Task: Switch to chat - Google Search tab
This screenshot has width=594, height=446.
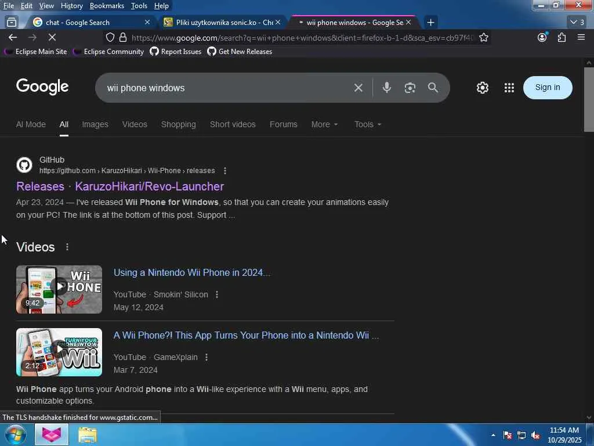Action: (91, 23)
